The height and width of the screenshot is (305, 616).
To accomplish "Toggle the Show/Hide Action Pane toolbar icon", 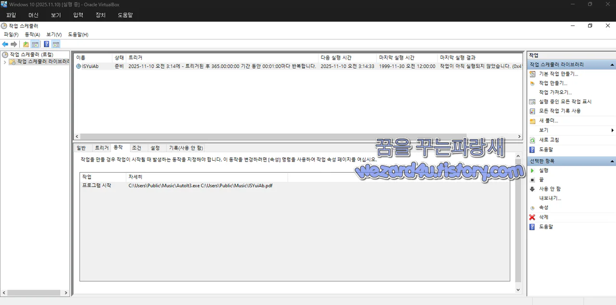I will click(56, 44).
